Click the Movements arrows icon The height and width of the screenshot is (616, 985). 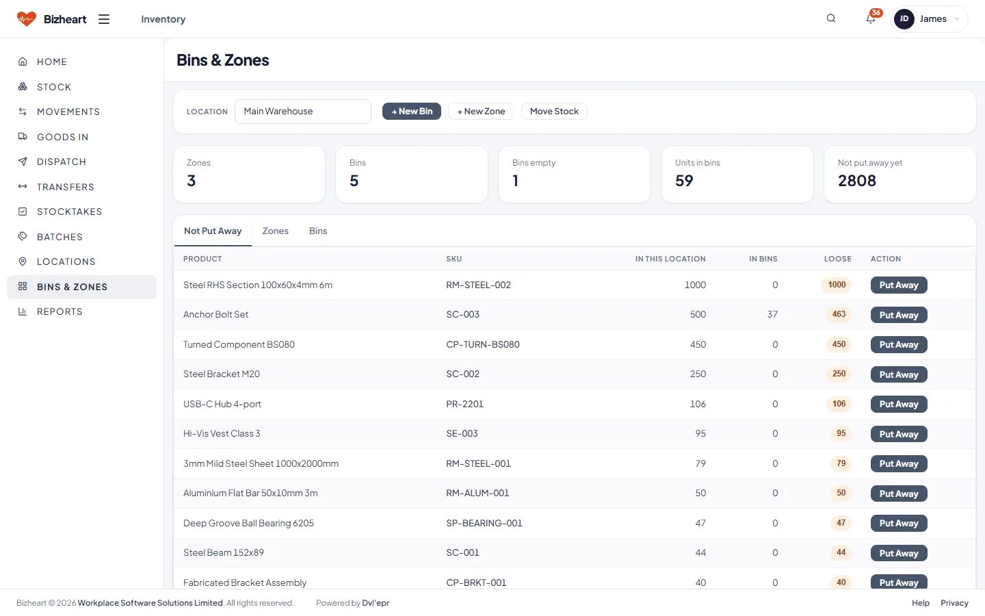(23, 112)
